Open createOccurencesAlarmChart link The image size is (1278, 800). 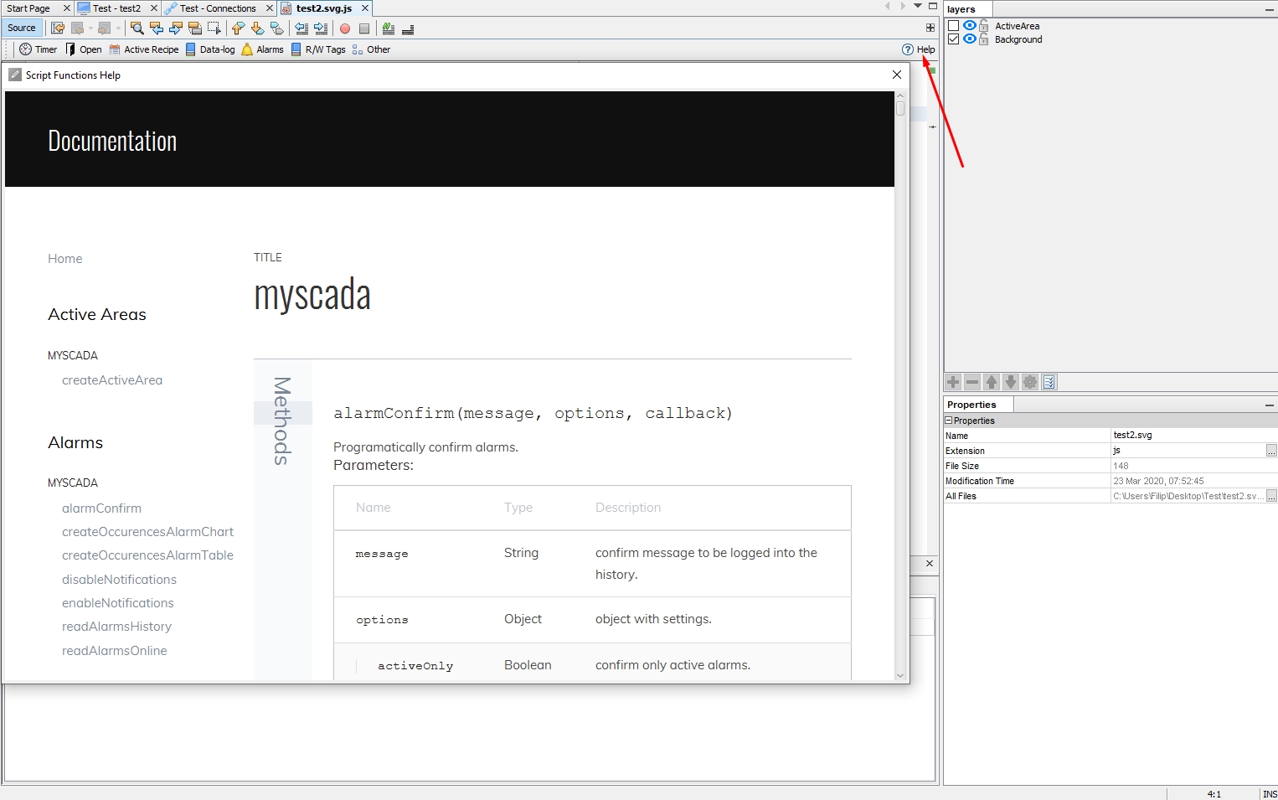[x=147, y=532]
